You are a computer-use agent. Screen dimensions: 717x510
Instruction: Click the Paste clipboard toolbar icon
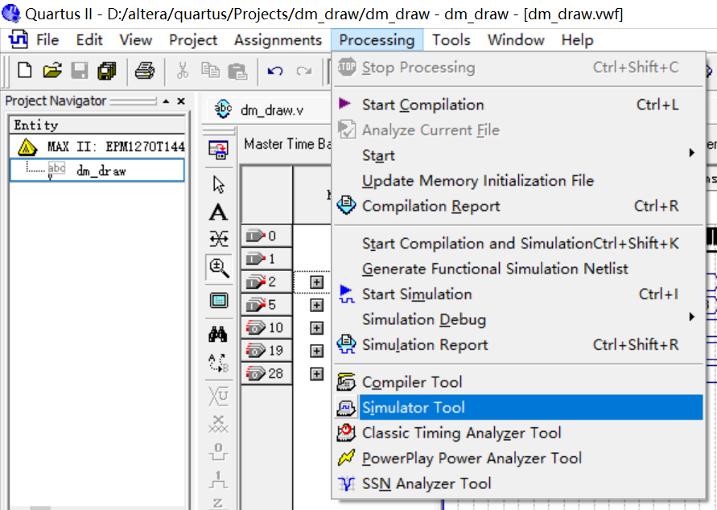click(237, 71)
